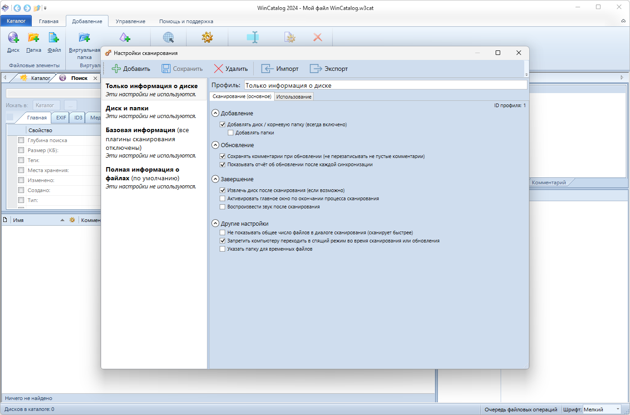Click the Профиль name input field
Image resolution: width=630 pixels, height=415 pixels.
pos(385,85)
